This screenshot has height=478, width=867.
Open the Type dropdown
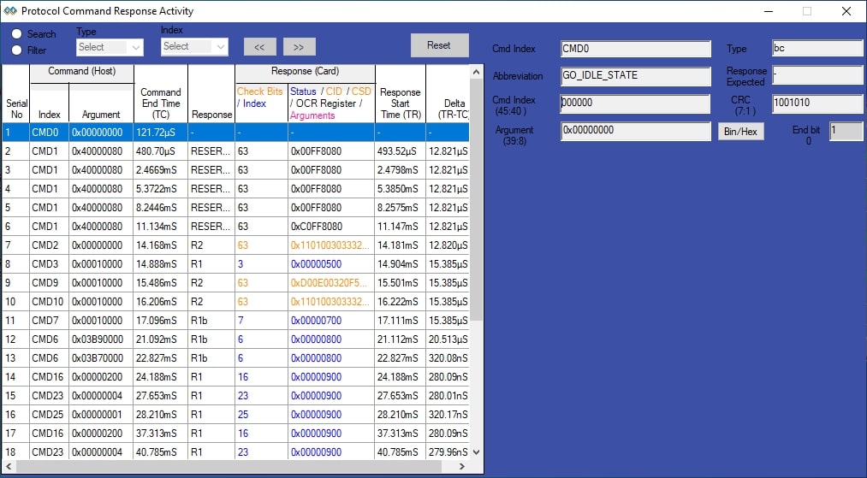coord(109,48)
